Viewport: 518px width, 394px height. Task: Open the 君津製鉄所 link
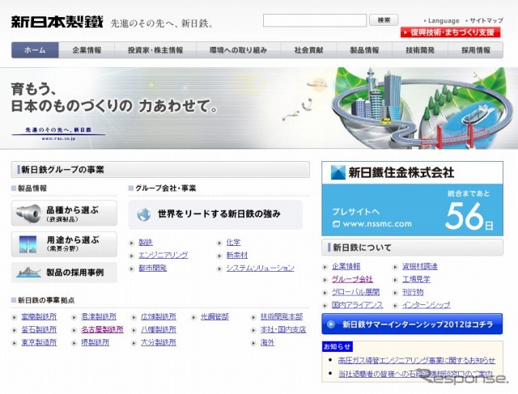(x=99, y=316)
